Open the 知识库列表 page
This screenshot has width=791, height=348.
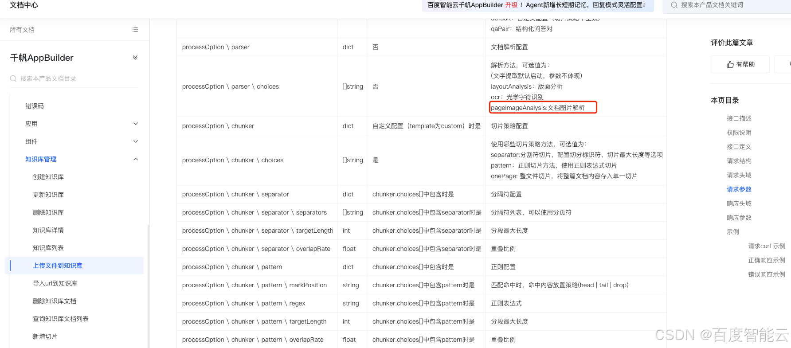click(x=48, y=248)
